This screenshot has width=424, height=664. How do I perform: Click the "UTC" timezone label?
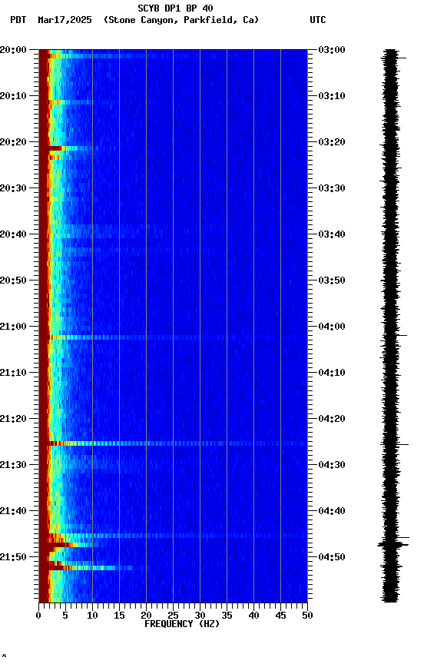(318, 20)
